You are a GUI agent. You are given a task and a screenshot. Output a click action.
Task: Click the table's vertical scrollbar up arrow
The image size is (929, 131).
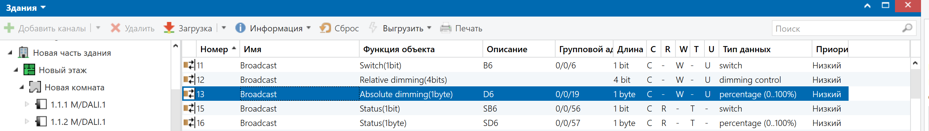pyautogui.click(x=915, y=63)
